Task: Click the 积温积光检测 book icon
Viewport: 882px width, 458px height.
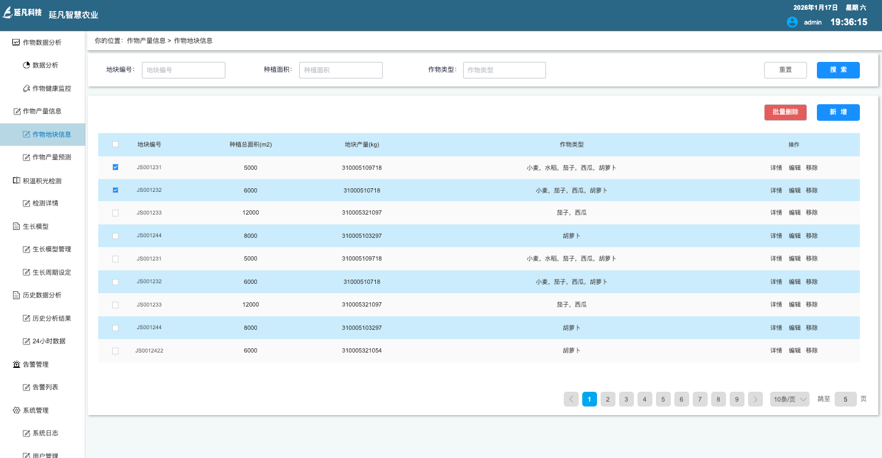Action: (x=16, y=181)
